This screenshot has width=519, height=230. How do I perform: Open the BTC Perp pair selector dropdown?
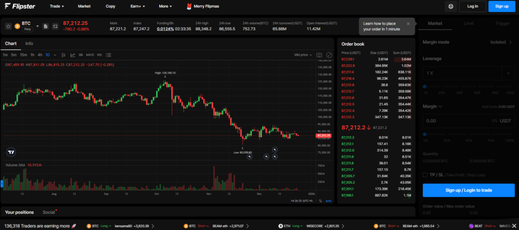[x=37, y=26]
